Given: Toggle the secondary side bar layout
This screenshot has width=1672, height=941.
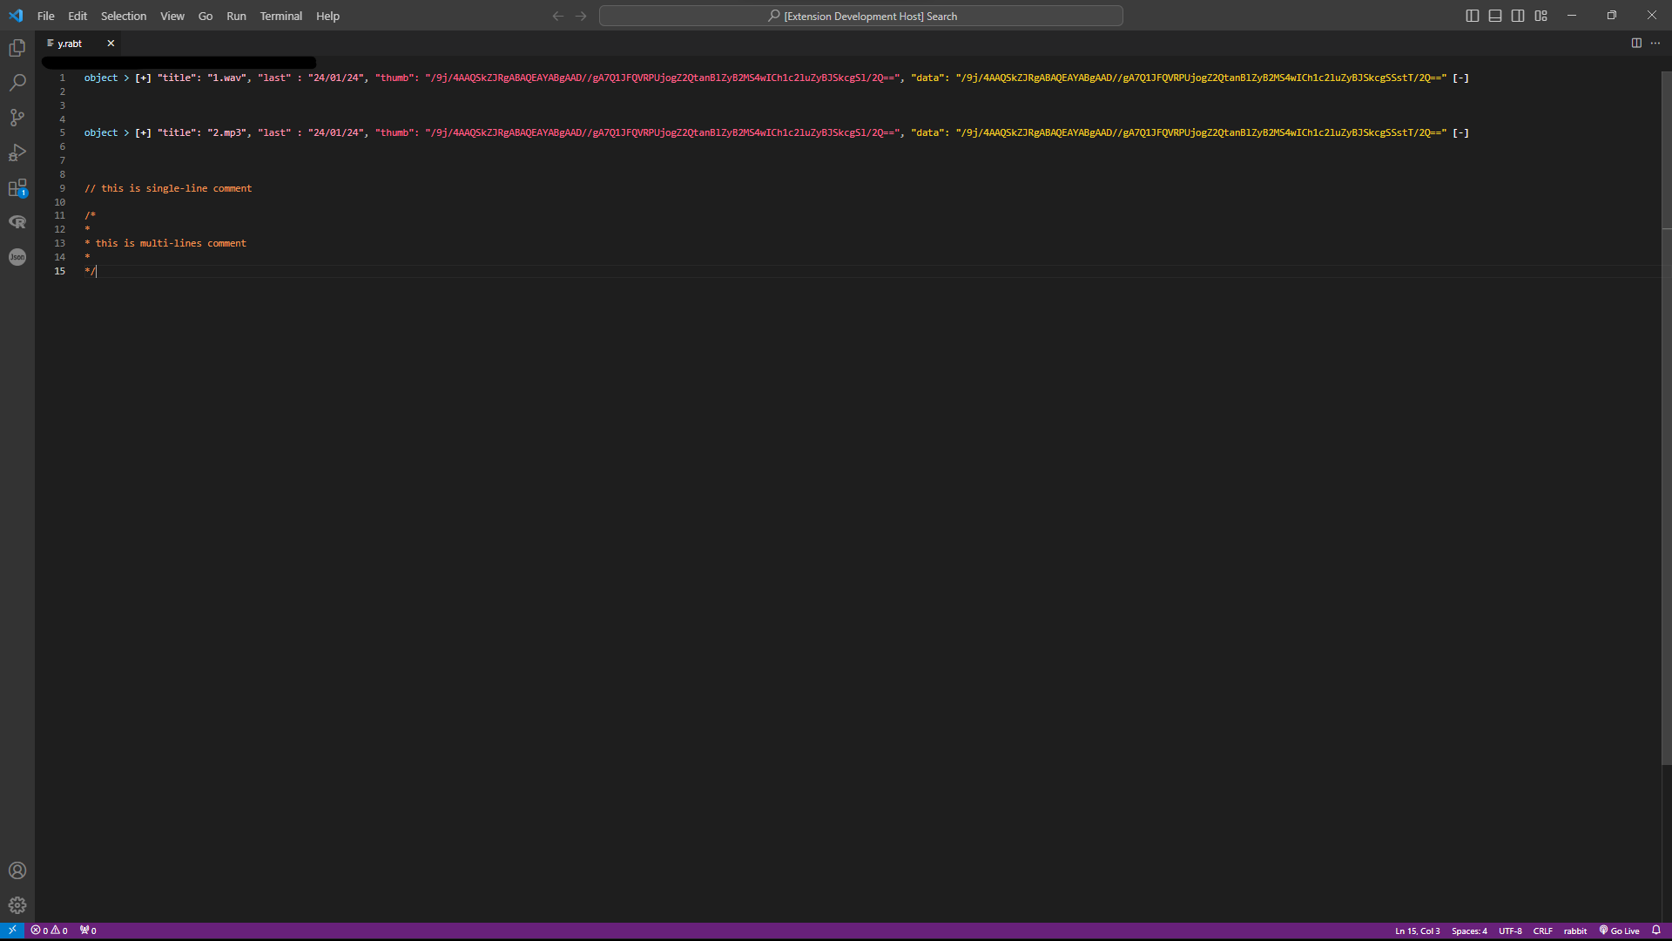Looking at the screenshot, I should 1518,16.
